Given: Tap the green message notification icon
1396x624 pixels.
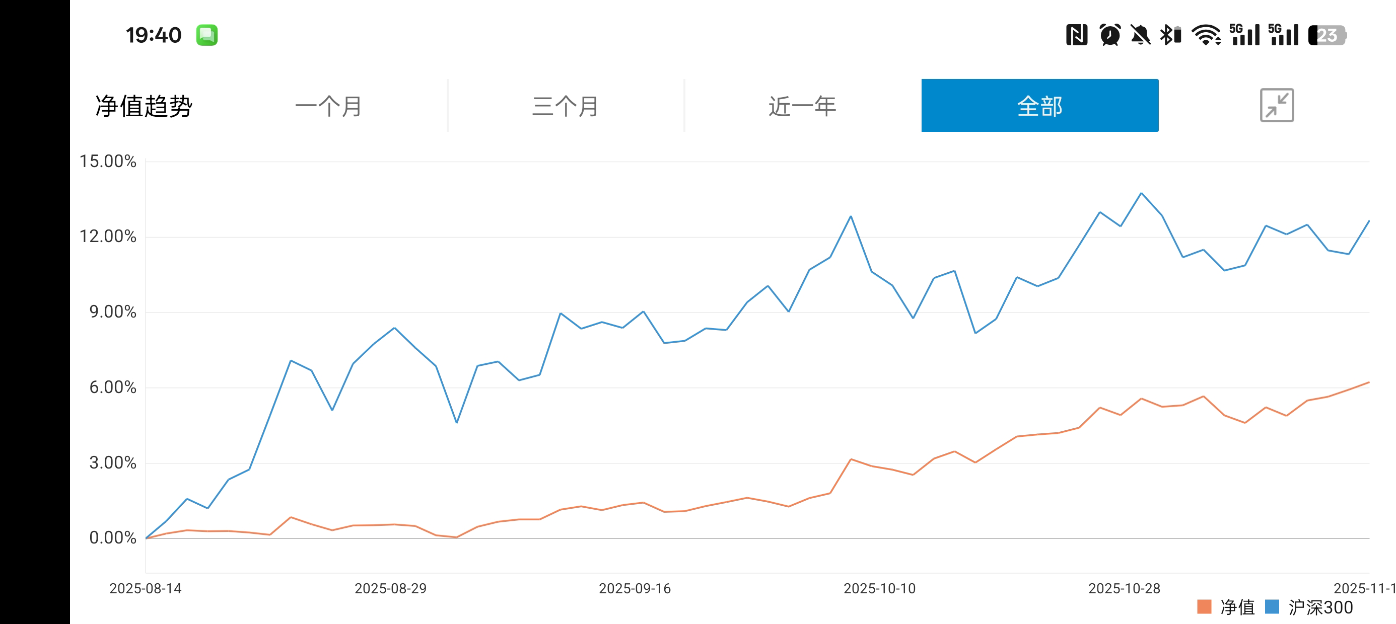Looking at the screenshot, I should (206, 35).
